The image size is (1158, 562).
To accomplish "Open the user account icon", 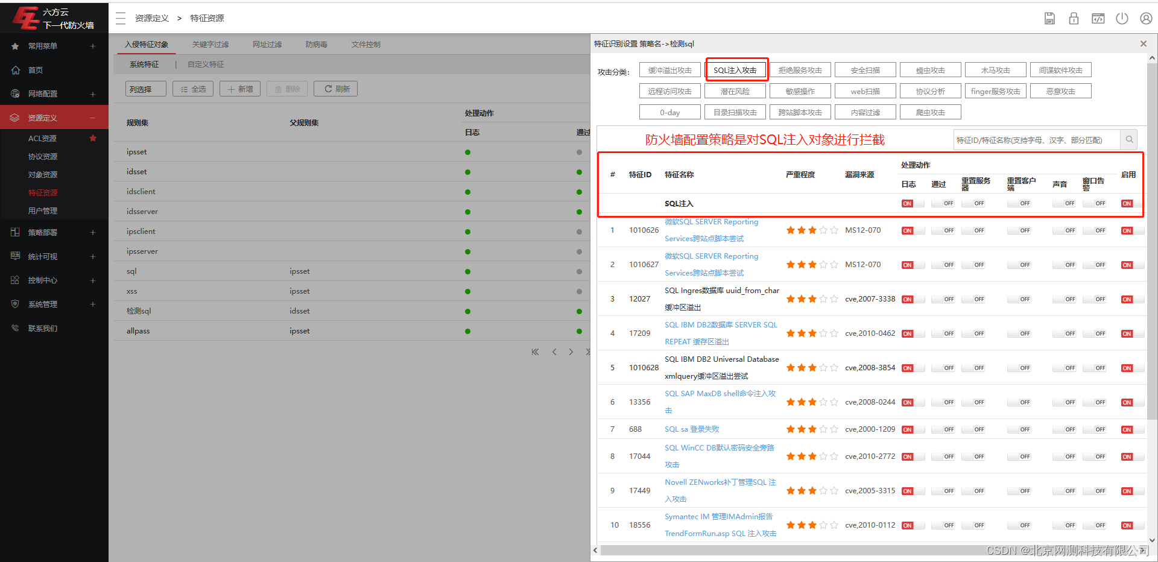I will [1146, 18].
